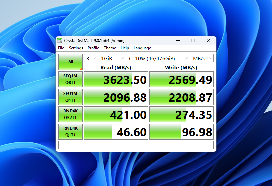
Task: Open the test count dropdown showing 3
Action: coord(90,58)
